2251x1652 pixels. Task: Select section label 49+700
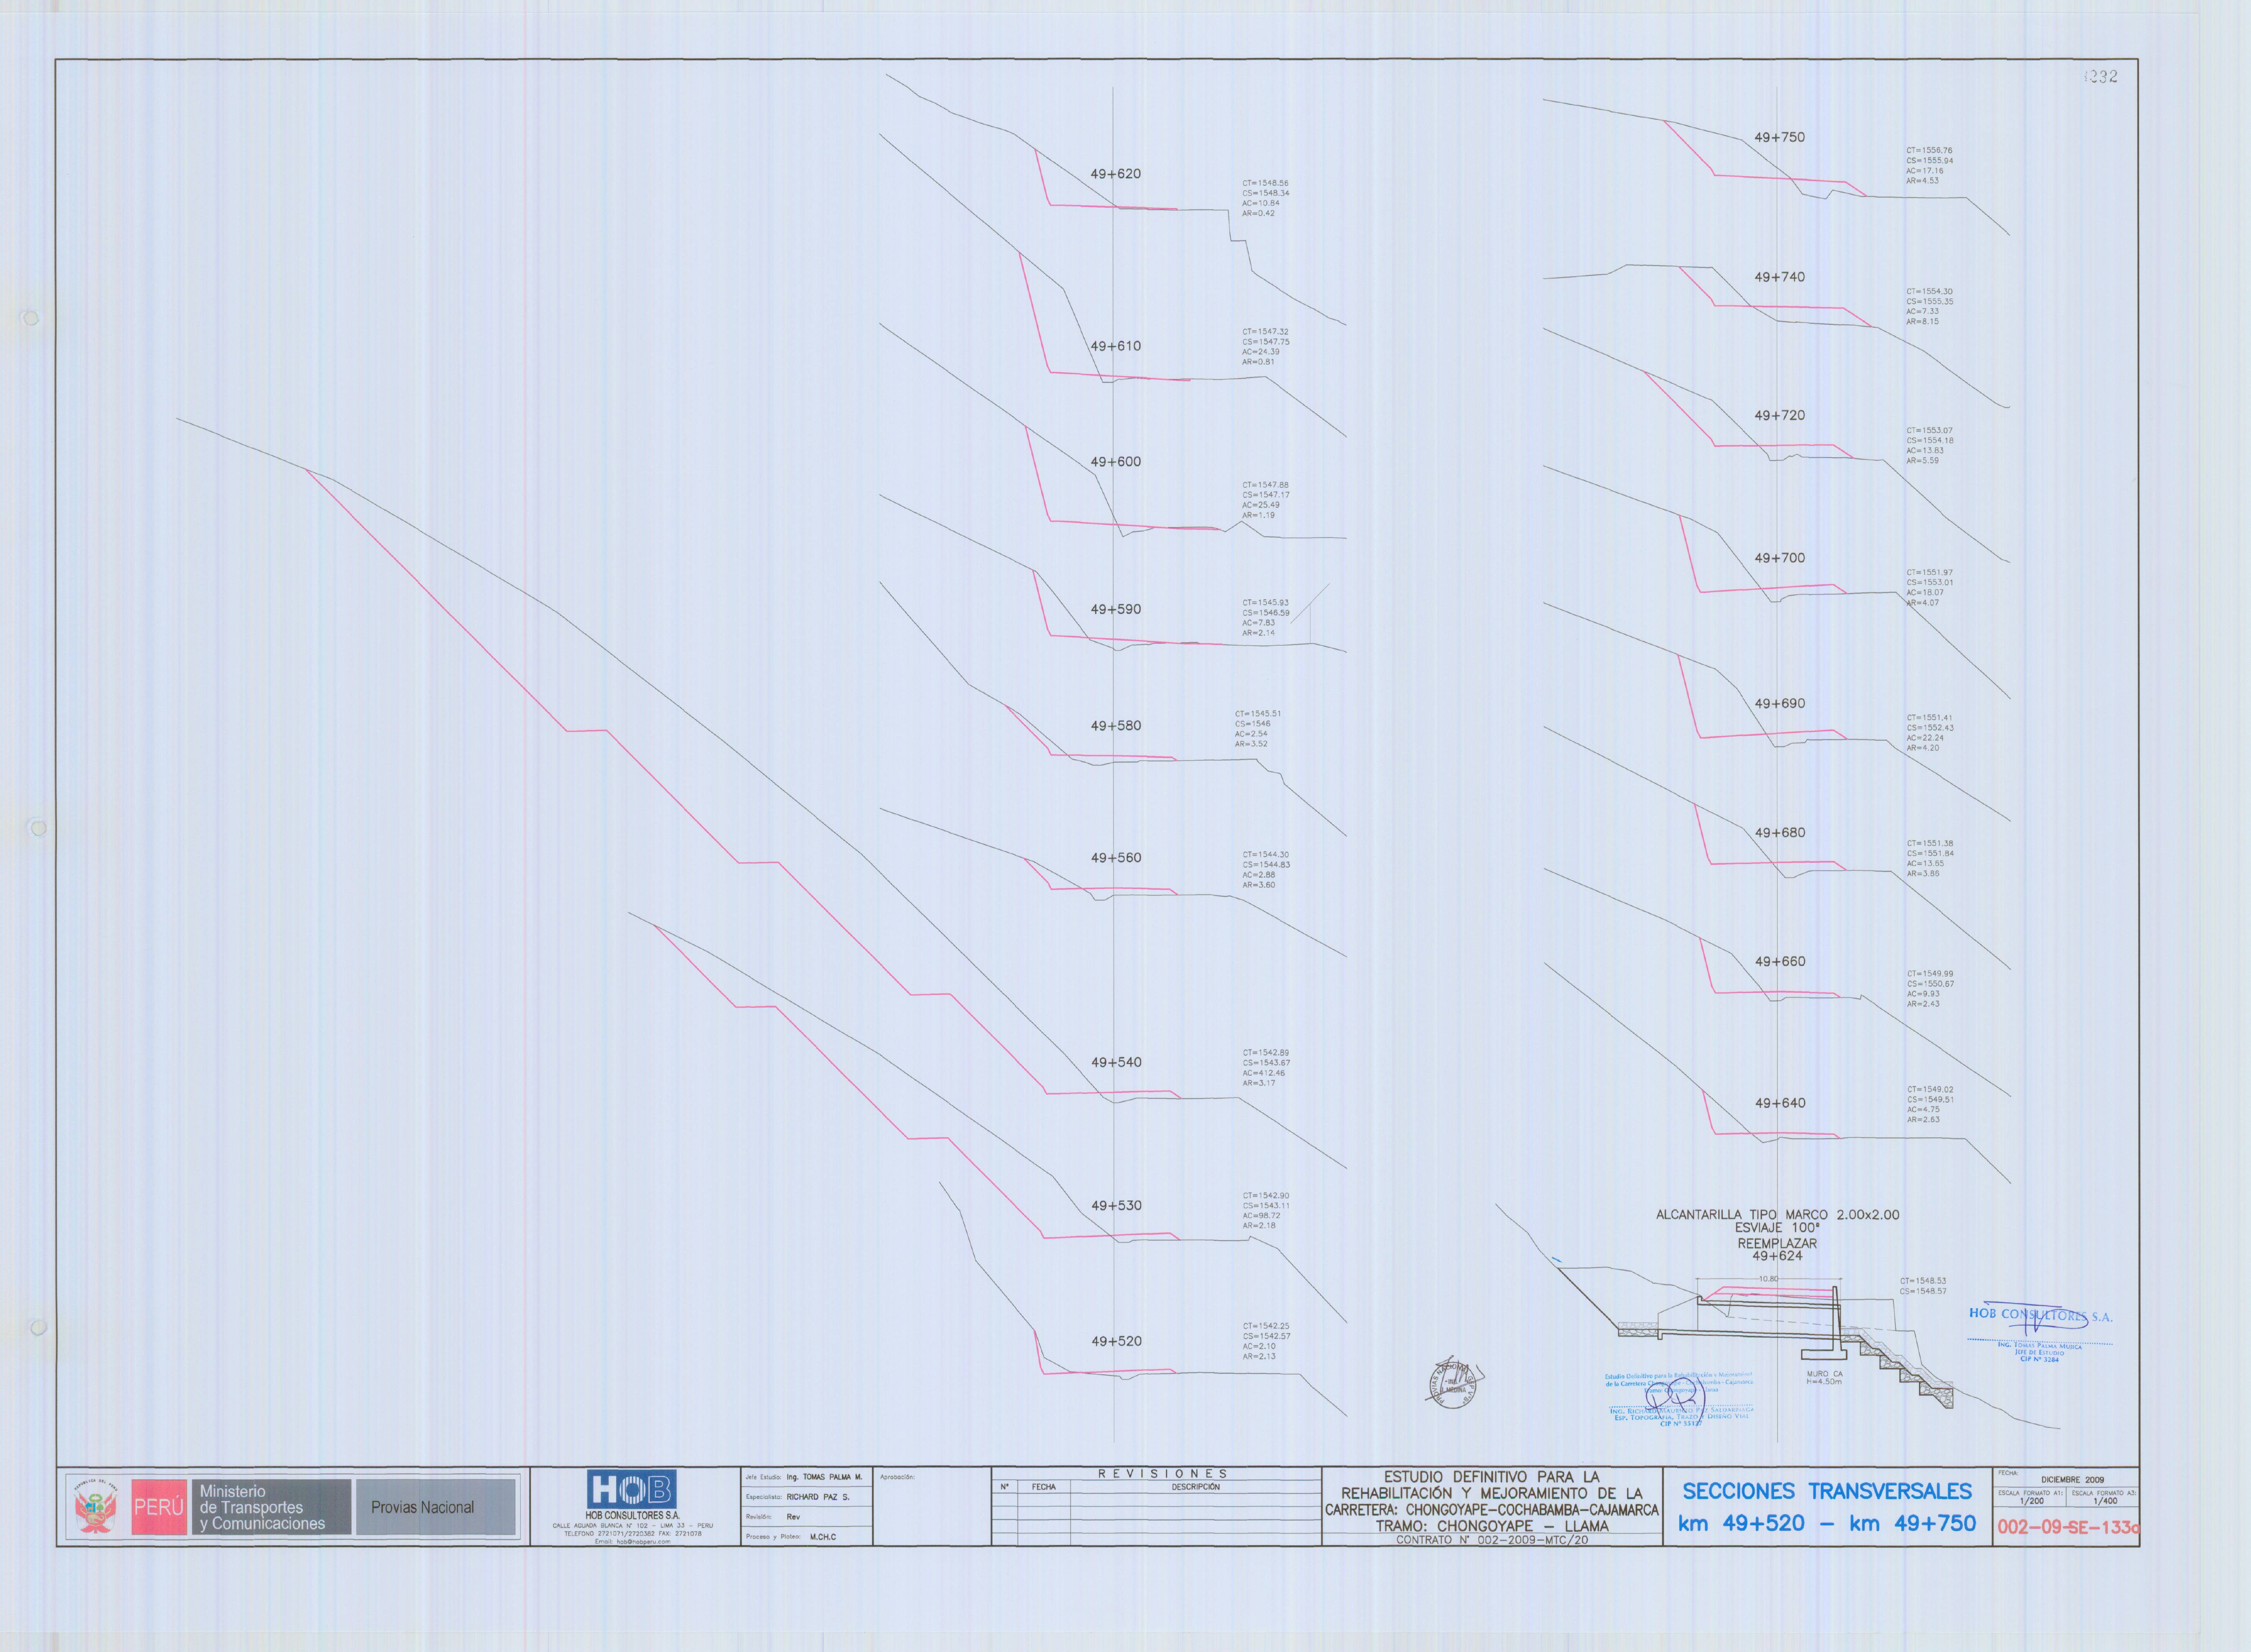click(1780, 558)
